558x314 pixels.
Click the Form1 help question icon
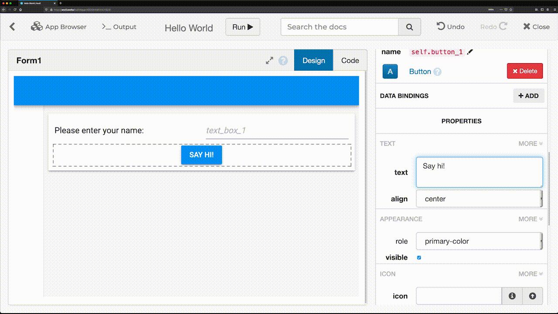[283, 61]
